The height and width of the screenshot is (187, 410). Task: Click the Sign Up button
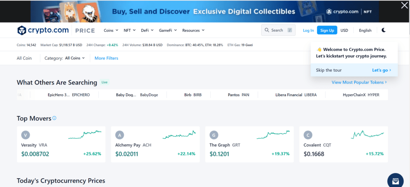[327, 30]
